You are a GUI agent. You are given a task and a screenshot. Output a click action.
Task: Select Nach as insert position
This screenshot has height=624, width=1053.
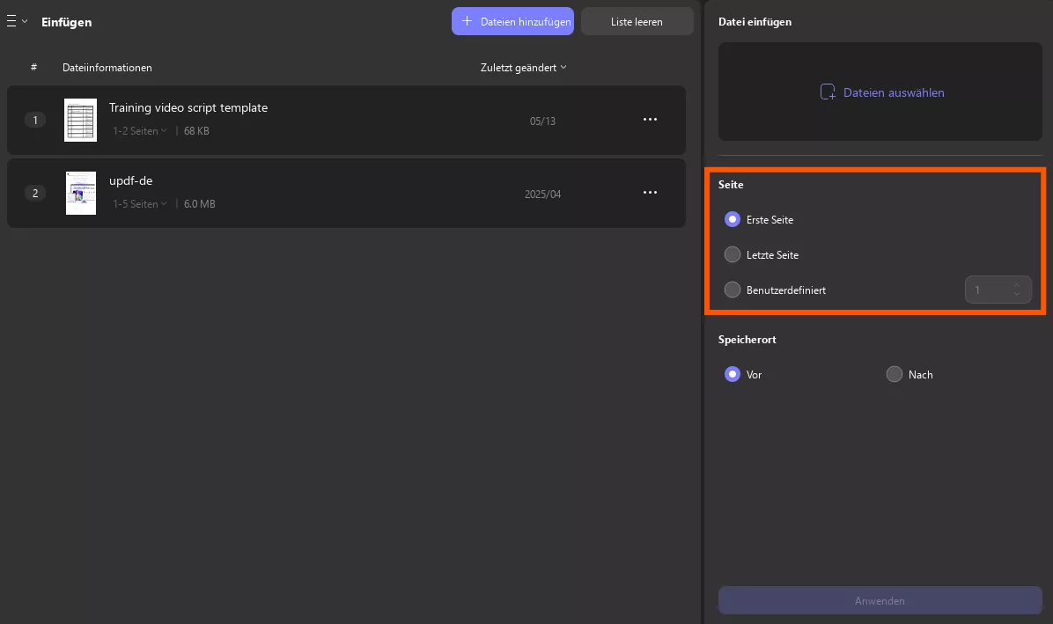click(894, 374)
